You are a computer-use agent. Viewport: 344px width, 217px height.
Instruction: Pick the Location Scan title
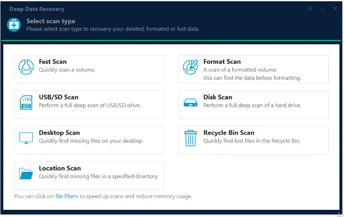point(60,168)
